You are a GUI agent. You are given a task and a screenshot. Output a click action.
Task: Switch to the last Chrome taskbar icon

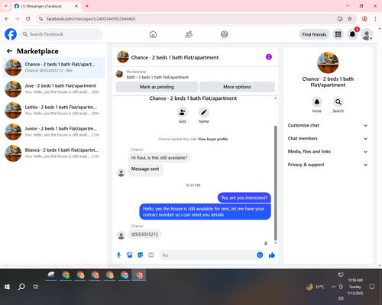(x=139, y=275)
